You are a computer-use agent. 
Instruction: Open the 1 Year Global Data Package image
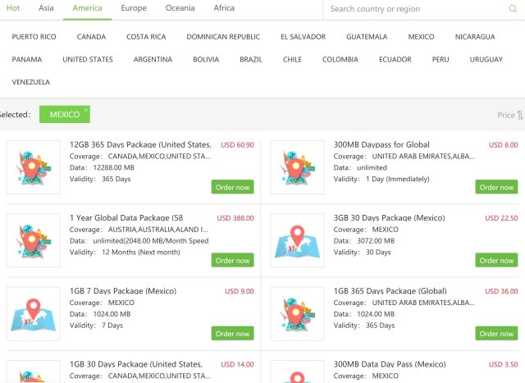pos(33,240)
